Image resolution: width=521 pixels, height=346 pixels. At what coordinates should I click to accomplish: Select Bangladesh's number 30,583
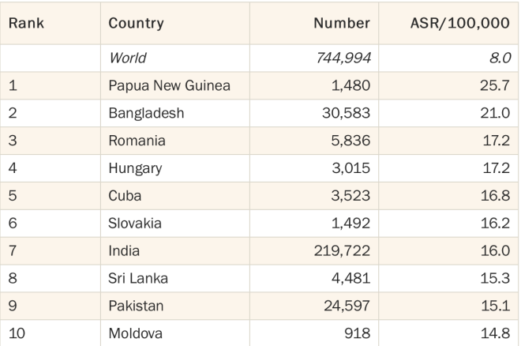[346, 113]
